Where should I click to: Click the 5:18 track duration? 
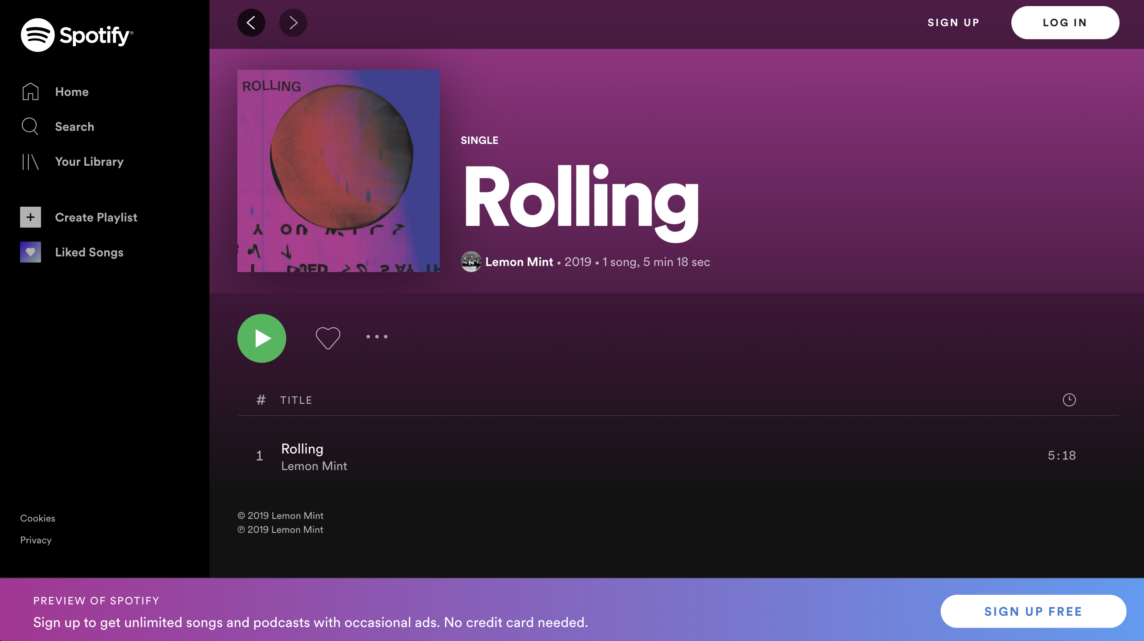1062,455
